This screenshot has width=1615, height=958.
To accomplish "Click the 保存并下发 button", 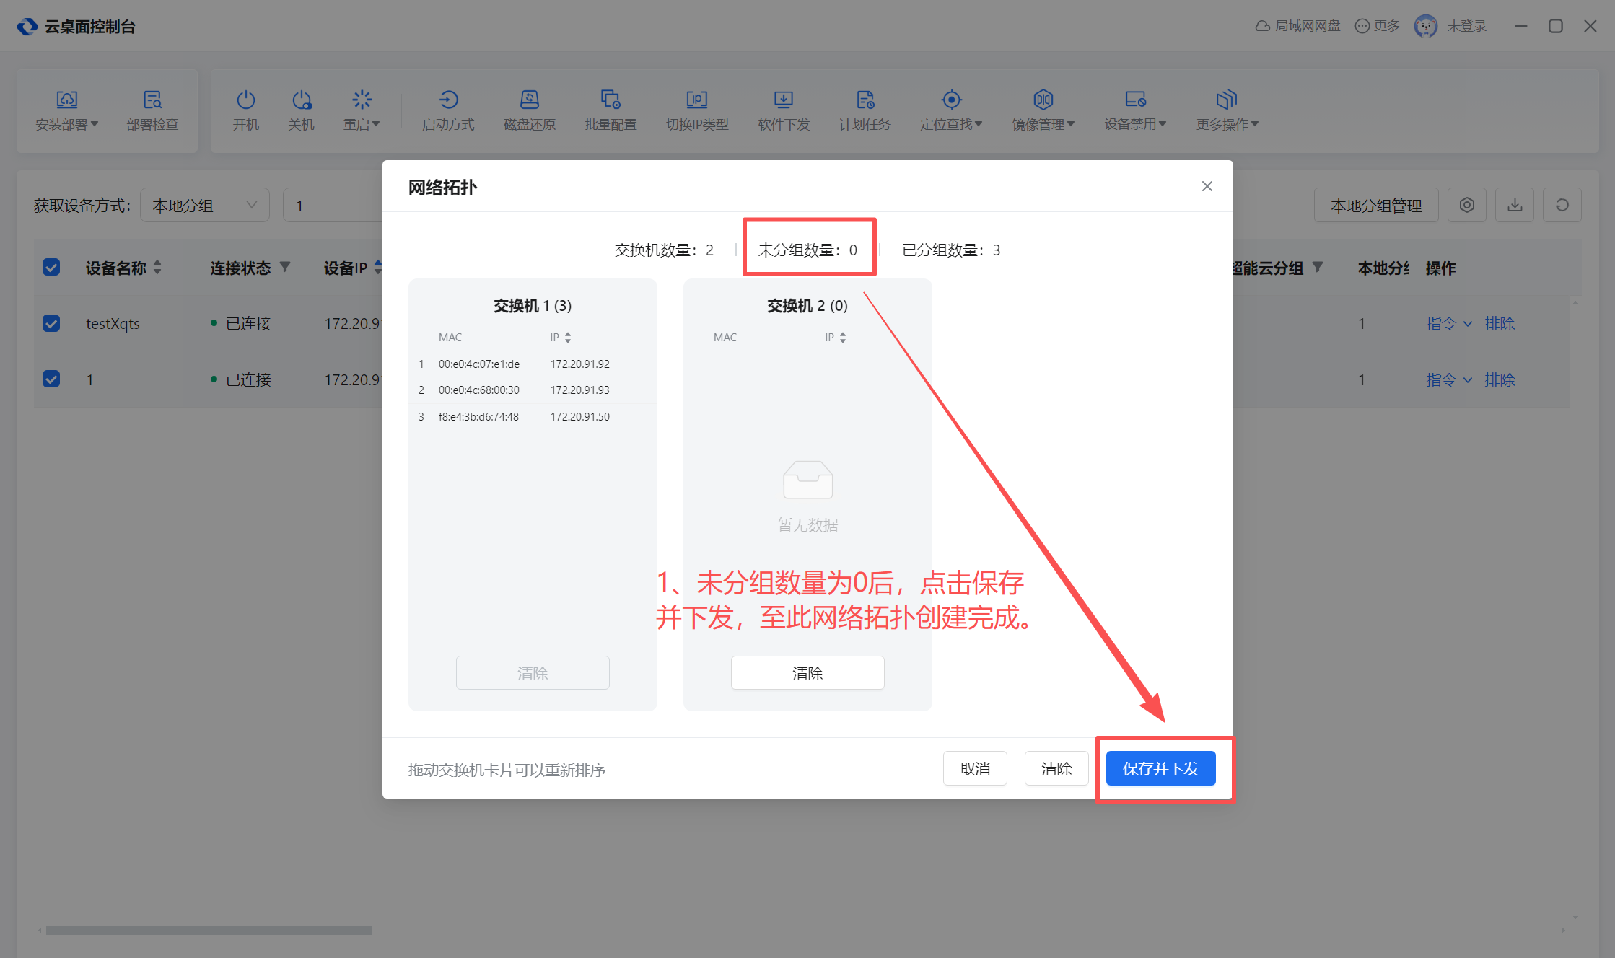I will tap(1160, 768).
